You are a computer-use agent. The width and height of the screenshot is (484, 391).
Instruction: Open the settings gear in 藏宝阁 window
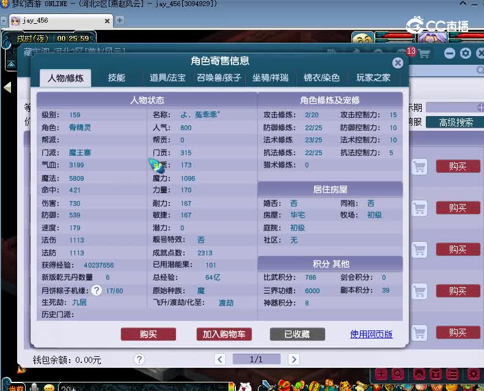click(466, 53)
